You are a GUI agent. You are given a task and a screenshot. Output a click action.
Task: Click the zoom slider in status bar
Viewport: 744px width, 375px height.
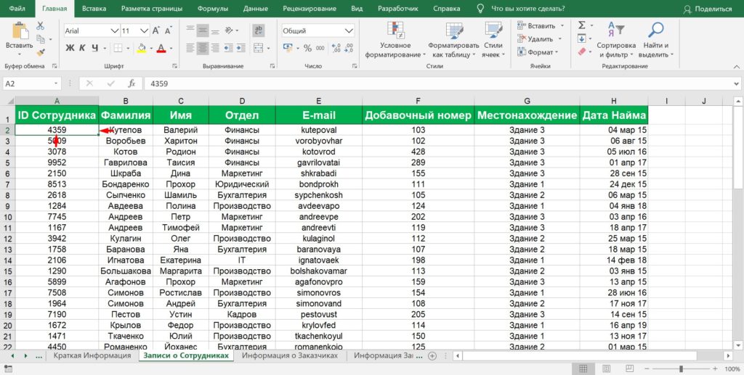coord(681,369)
